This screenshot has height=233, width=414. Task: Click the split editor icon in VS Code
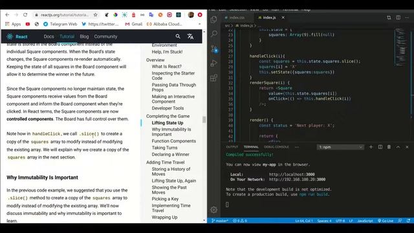(x=398, y=17)
